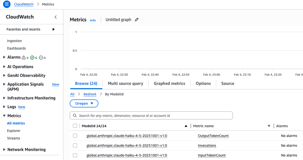The width and height of the screenshot is (303, 160).
Task: Click the OutputTokenCount metric name
Action: [x=213, y=136]
